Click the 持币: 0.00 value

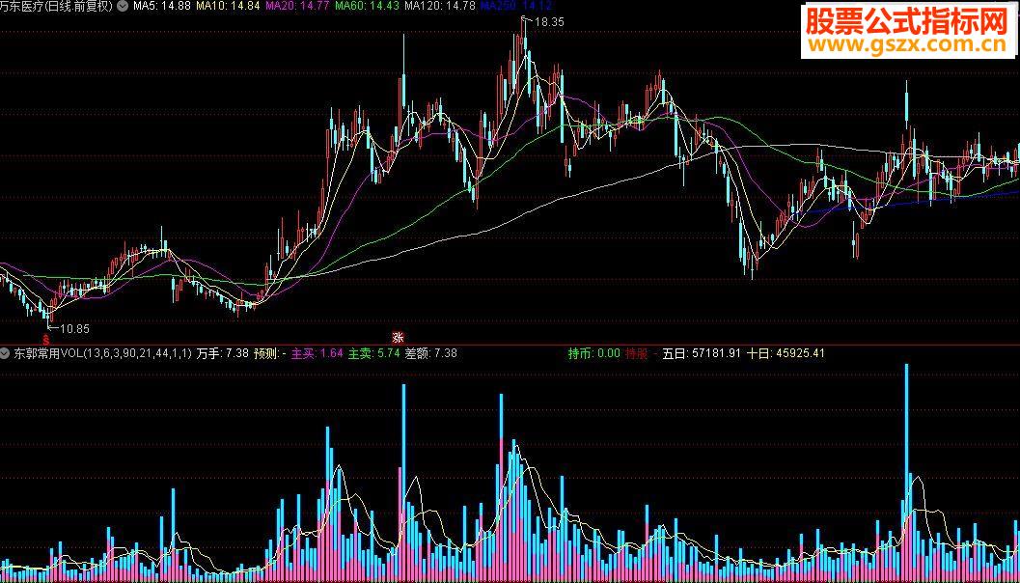click(593, 353)
